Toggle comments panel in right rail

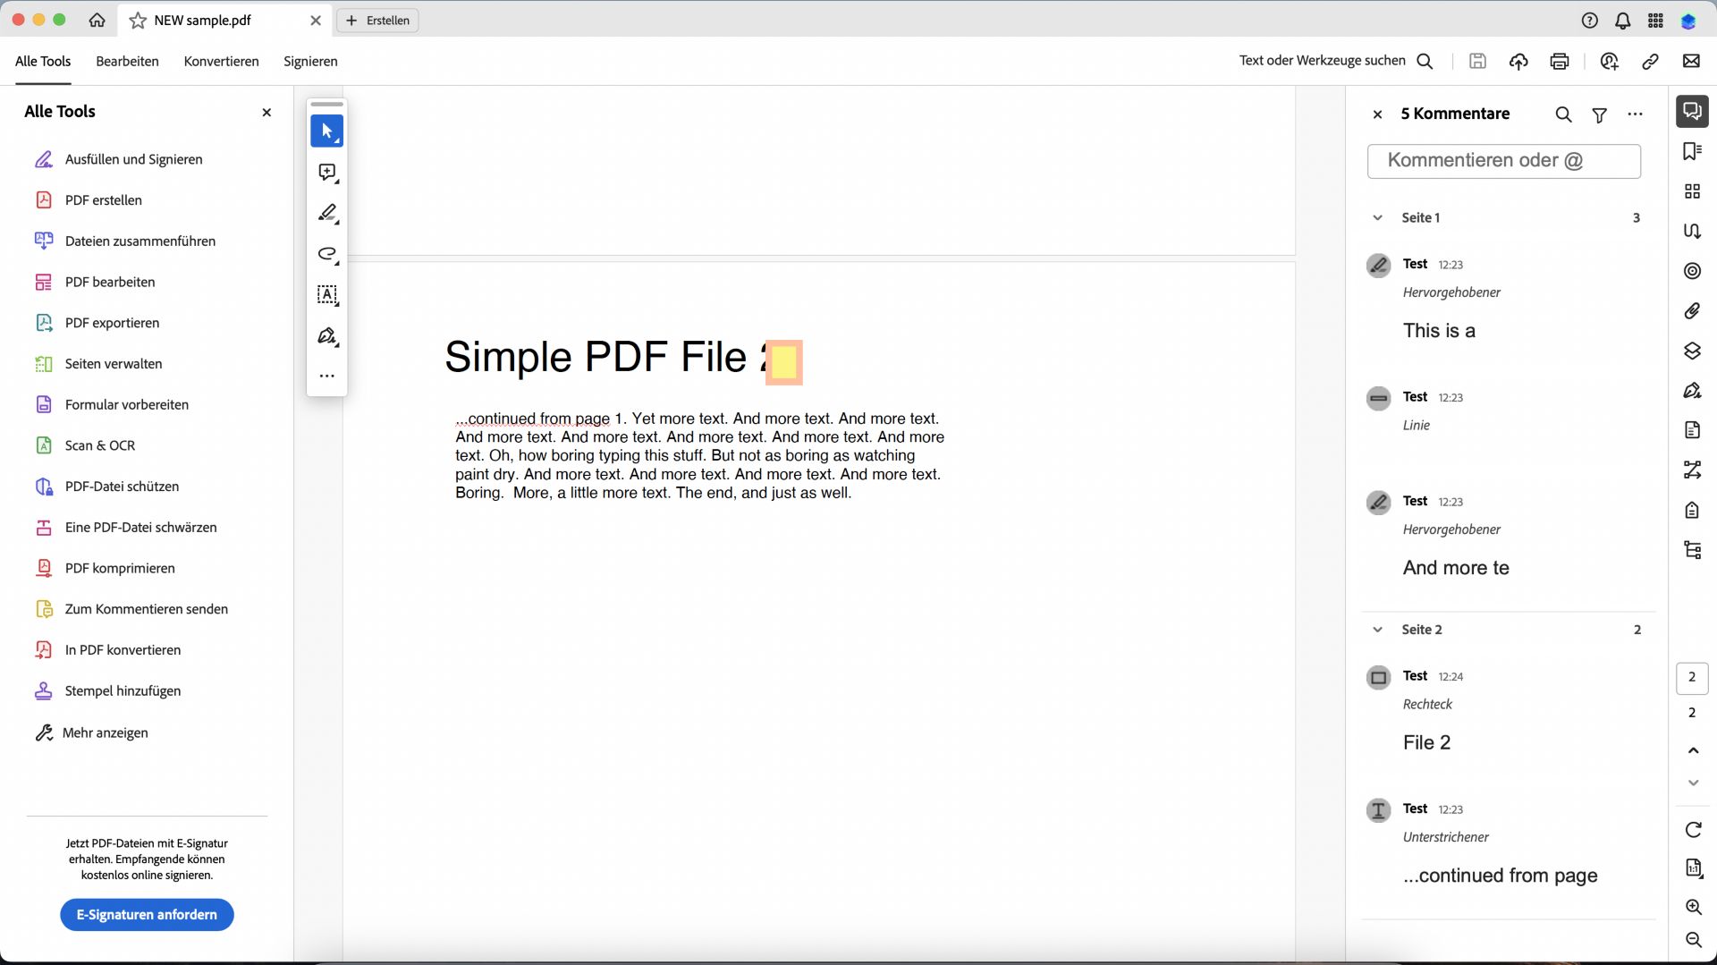click(x=1692, y=111)
